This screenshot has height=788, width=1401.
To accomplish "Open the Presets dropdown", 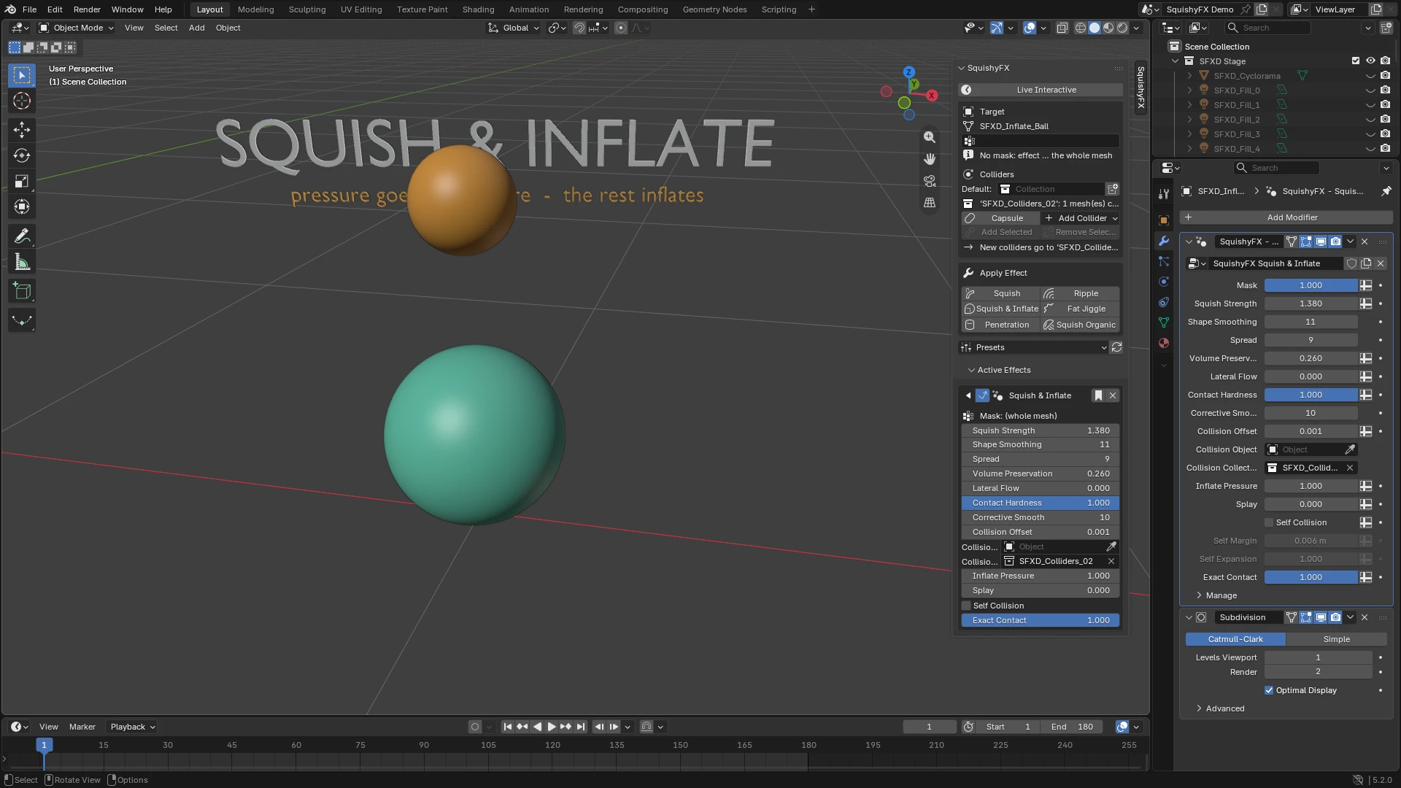I will pos(1034,347).
